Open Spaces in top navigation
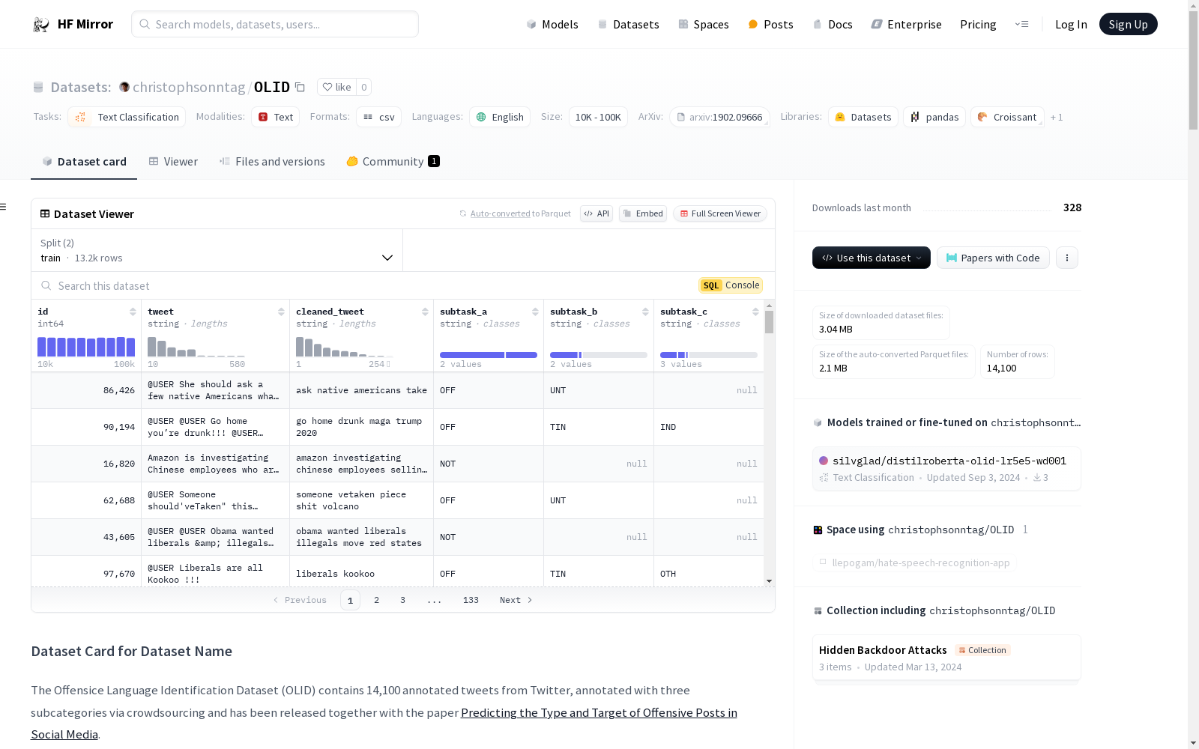 click(x=704, y=24)
